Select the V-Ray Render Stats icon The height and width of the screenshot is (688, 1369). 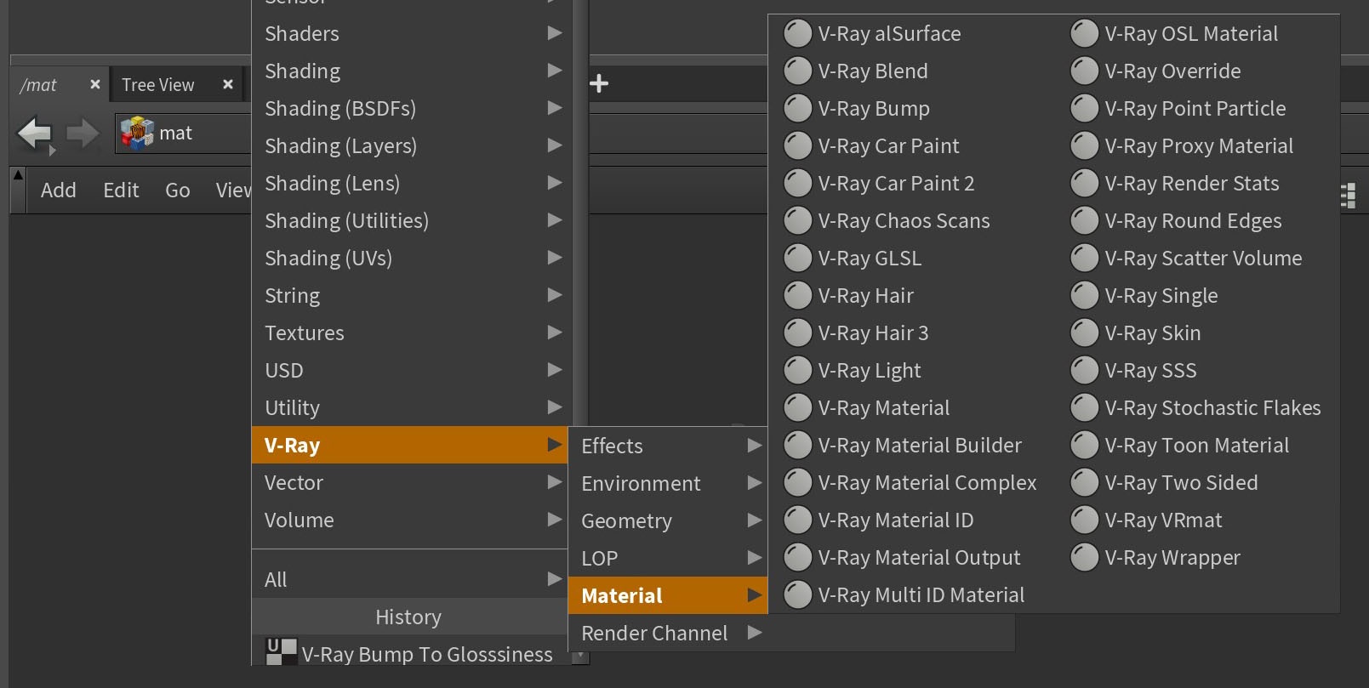point(1084,184)
